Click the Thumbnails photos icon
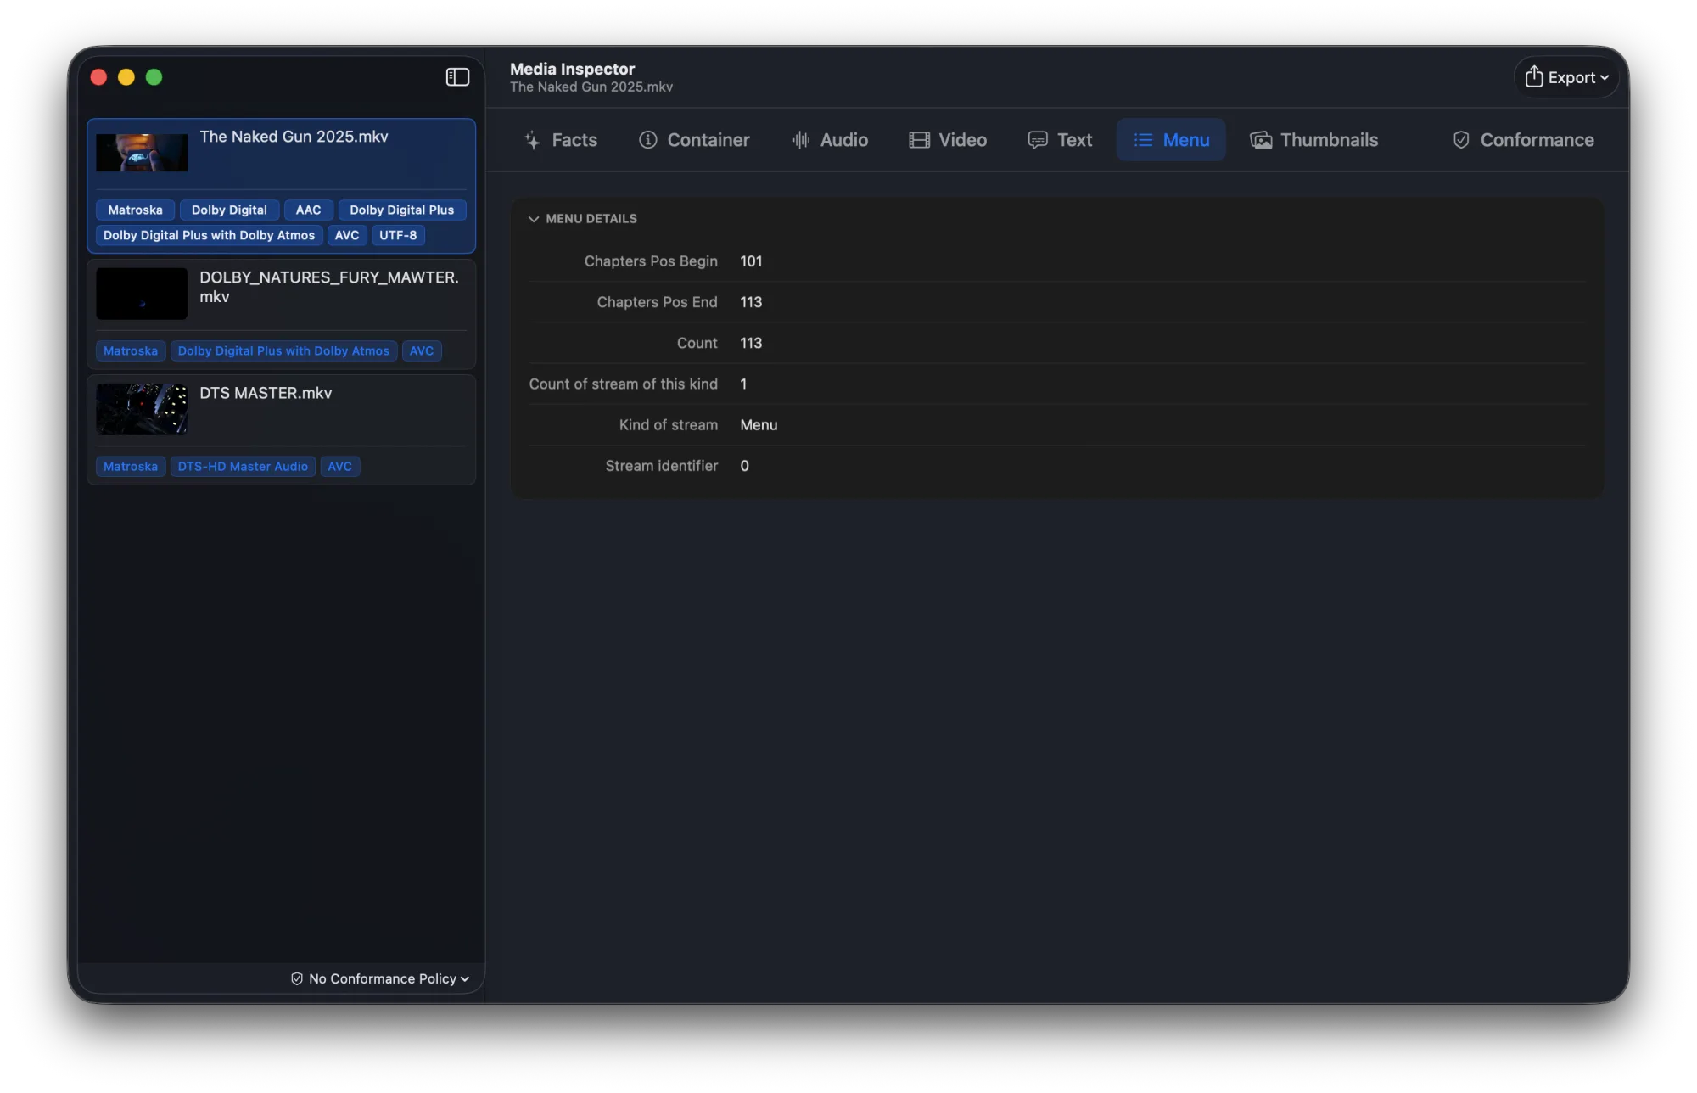Screen dimensions: 1697x1093 click(1261, 140)
